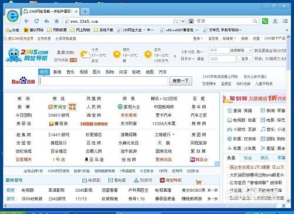Select the 娱乐 news tab
Viewport: 294px width, 214px height.
pos(264,158)
